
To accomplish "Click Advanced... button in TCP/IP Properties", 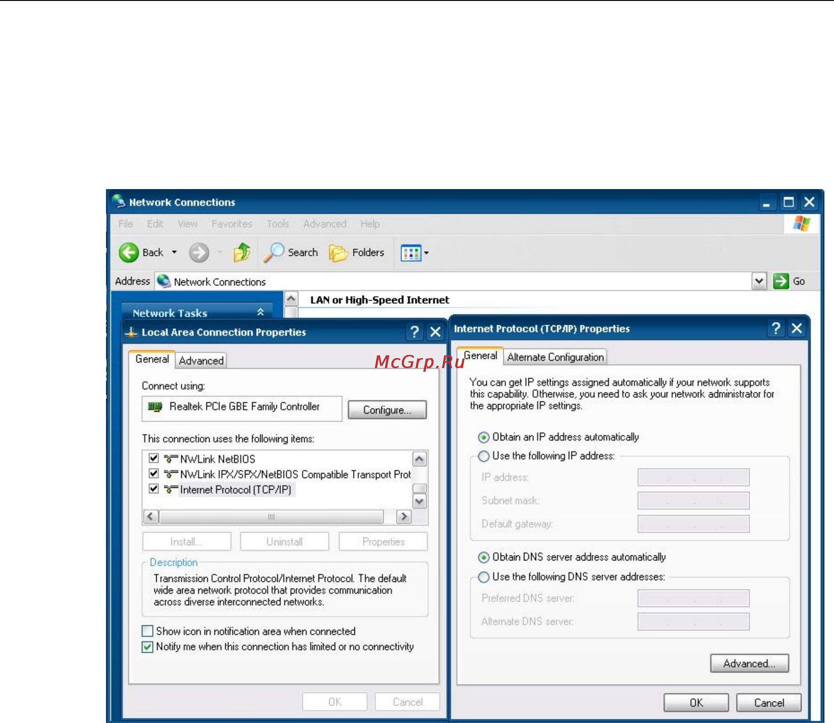I will pyautogui.click(x=750, y=663).
